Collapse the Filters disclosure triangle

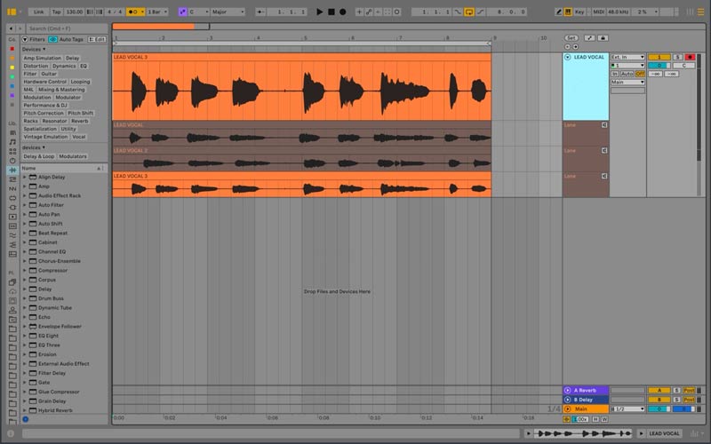(26, 39)
